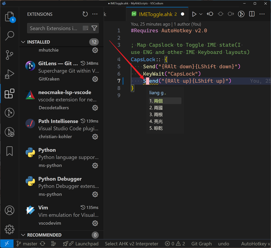Screen dimensions: 271x248
Task: Click the blame codelens above line 1
Action: (166, 24)
